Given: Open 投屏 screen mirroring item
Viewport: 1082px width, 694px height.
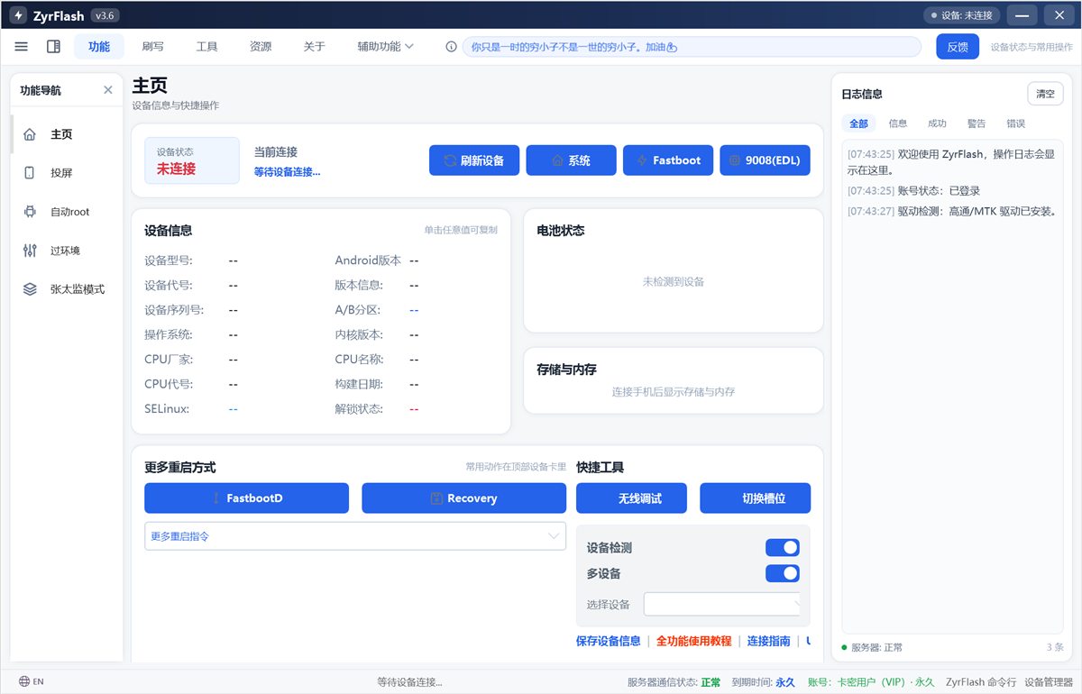Looking at the screenshot, I should pos(67,173).
